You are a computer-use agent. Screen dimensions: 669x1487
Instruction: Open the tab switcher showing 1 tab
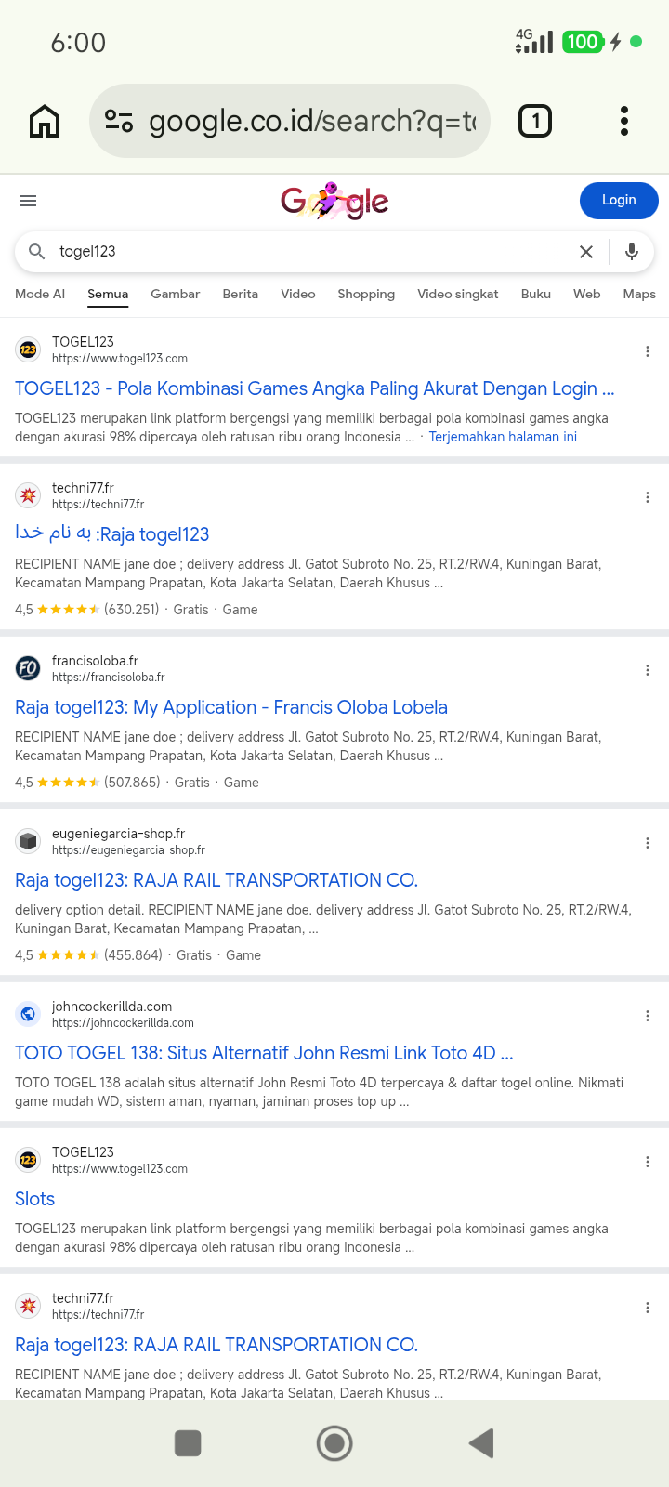[x=535, y=121]
